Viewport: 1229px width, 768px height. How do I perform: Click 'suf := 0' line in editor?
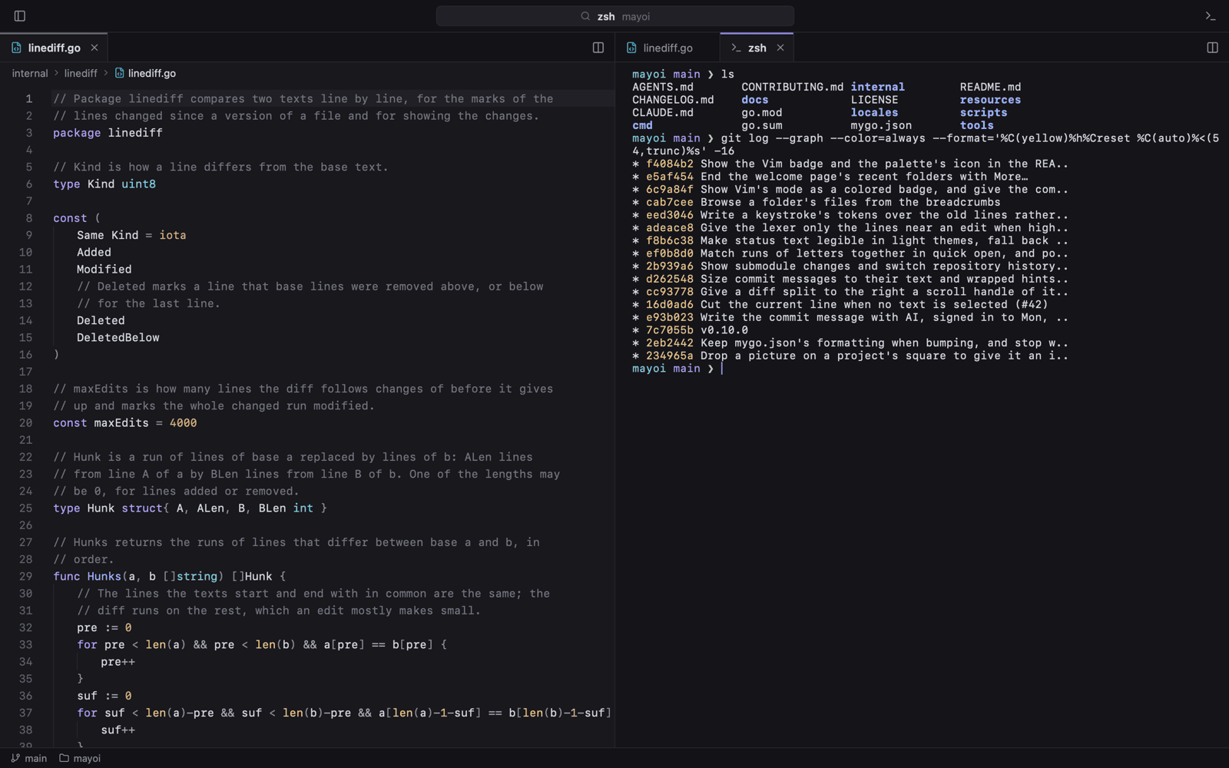click(104, 696)
